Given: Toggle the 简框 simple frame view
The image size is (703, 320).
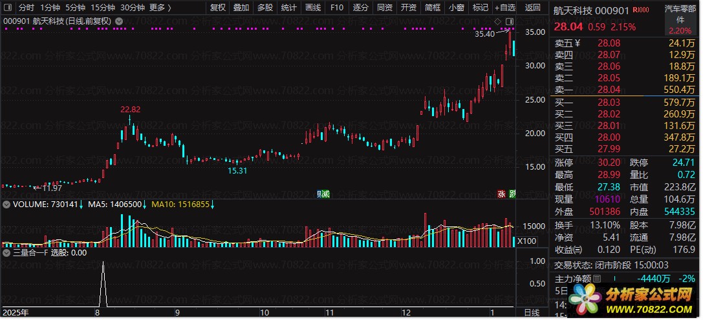Looking at the screenshot, I should pos(433,8).
